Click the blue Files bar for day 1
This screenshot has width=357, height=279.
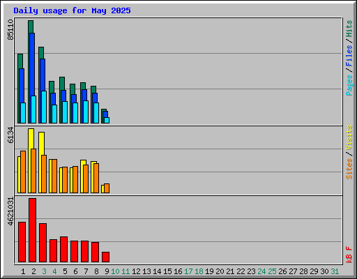pyautogui.click(x=22, y=86)
